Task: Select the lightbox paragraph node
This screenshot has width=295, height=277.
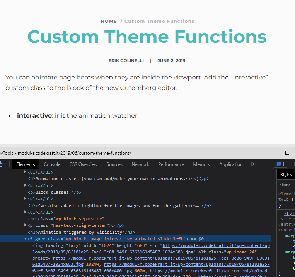Action: point(119,206)
